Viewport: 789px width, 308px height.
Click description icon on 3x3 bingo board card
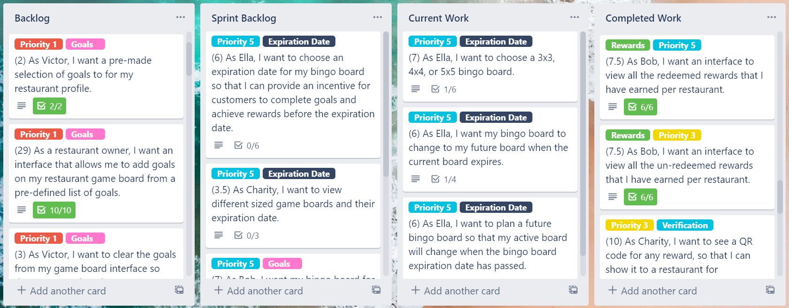pyautogui.click(x=416, y=89)
